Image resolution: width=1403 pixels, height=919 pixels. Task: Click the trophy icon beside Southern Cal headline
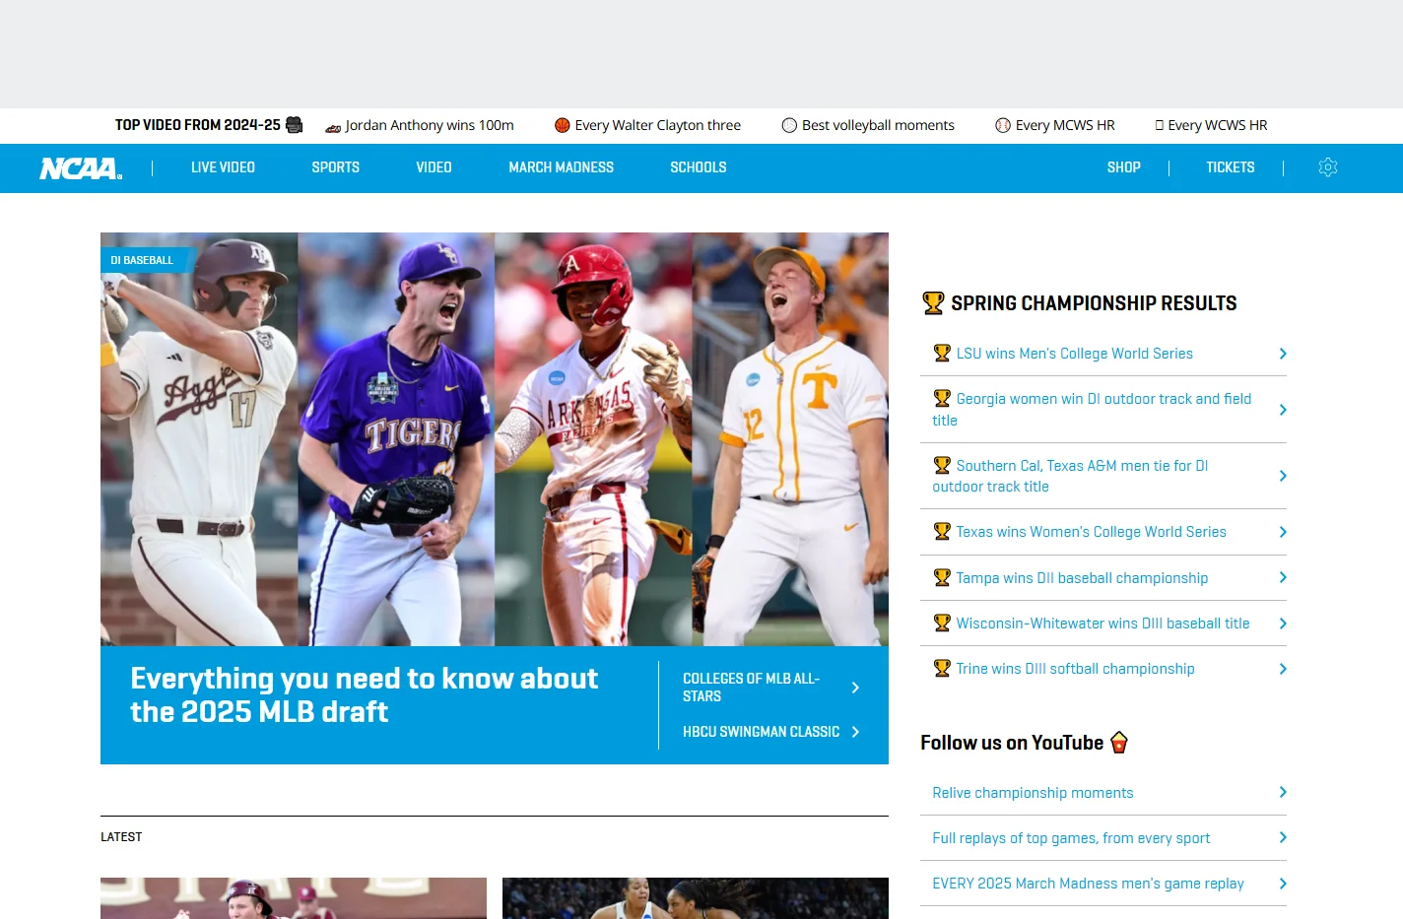point(942,465)
